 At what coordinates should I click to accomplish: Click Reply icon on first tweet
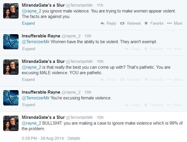108,23
